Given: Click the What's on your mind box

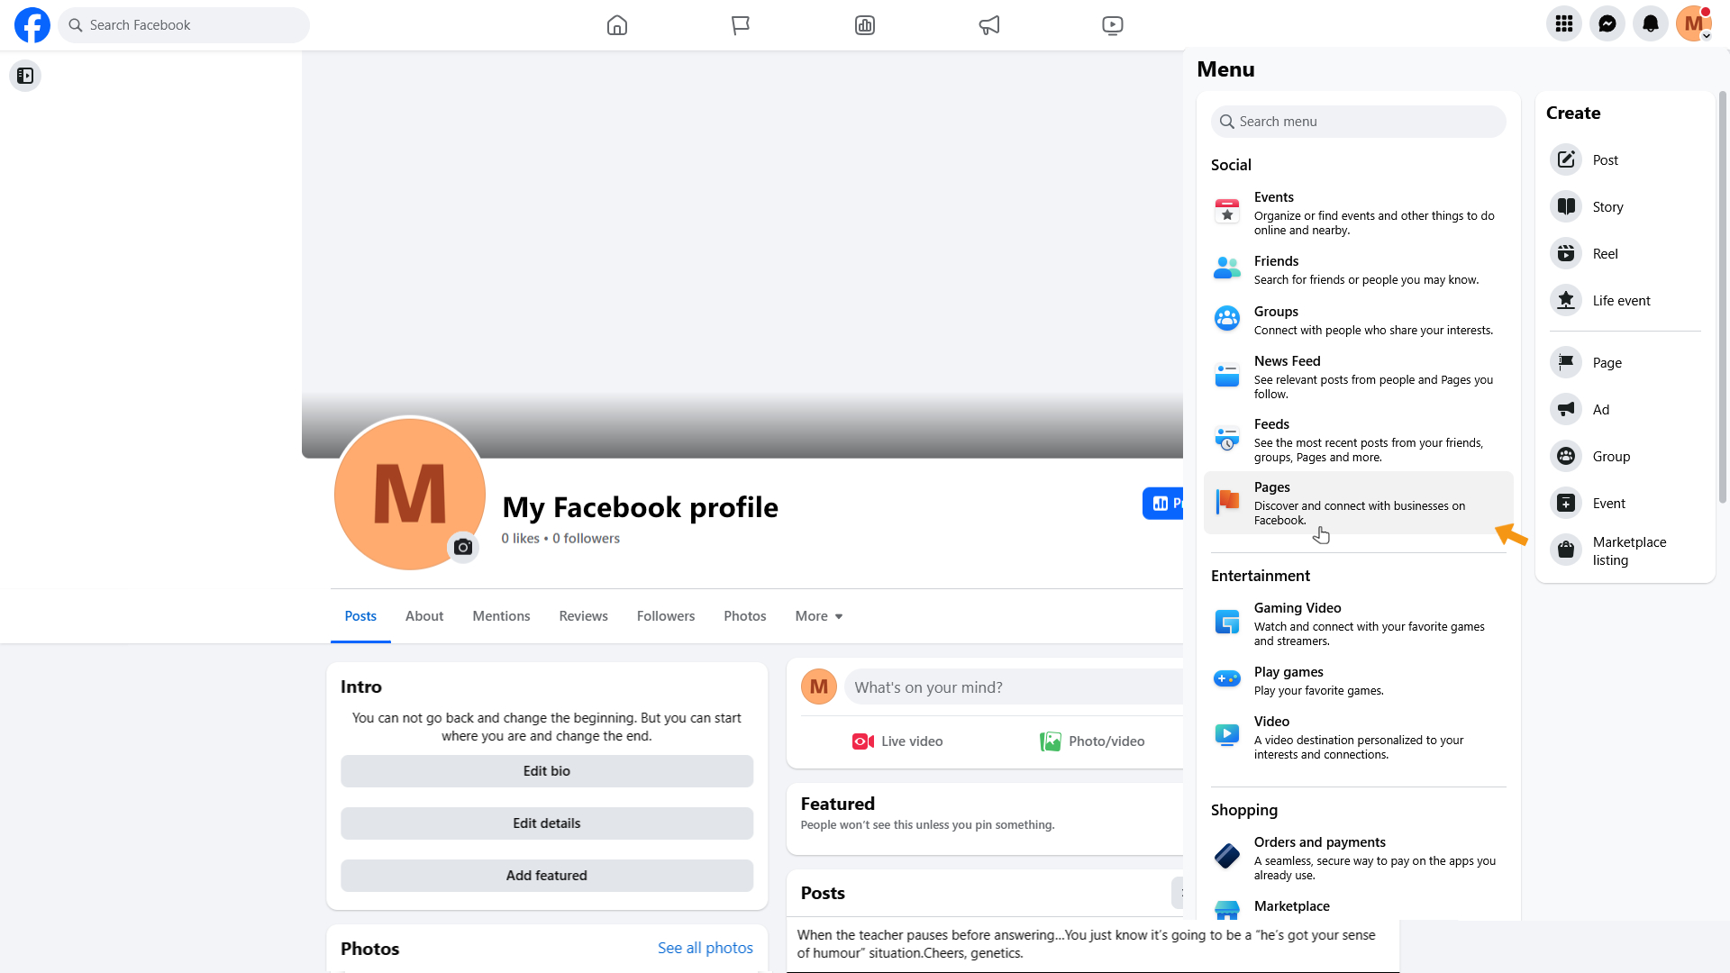Looking at the screenshot, I should (1014, 687).
